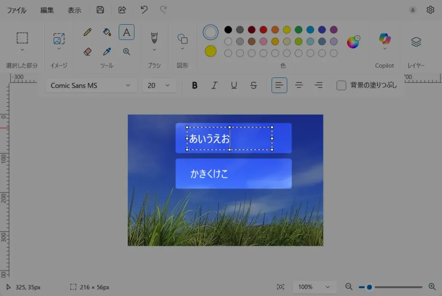Image resolution: width=442 pixels, height=296 pixels.
Task: Click the save floppy disk icon
Action: coord(100,10)
